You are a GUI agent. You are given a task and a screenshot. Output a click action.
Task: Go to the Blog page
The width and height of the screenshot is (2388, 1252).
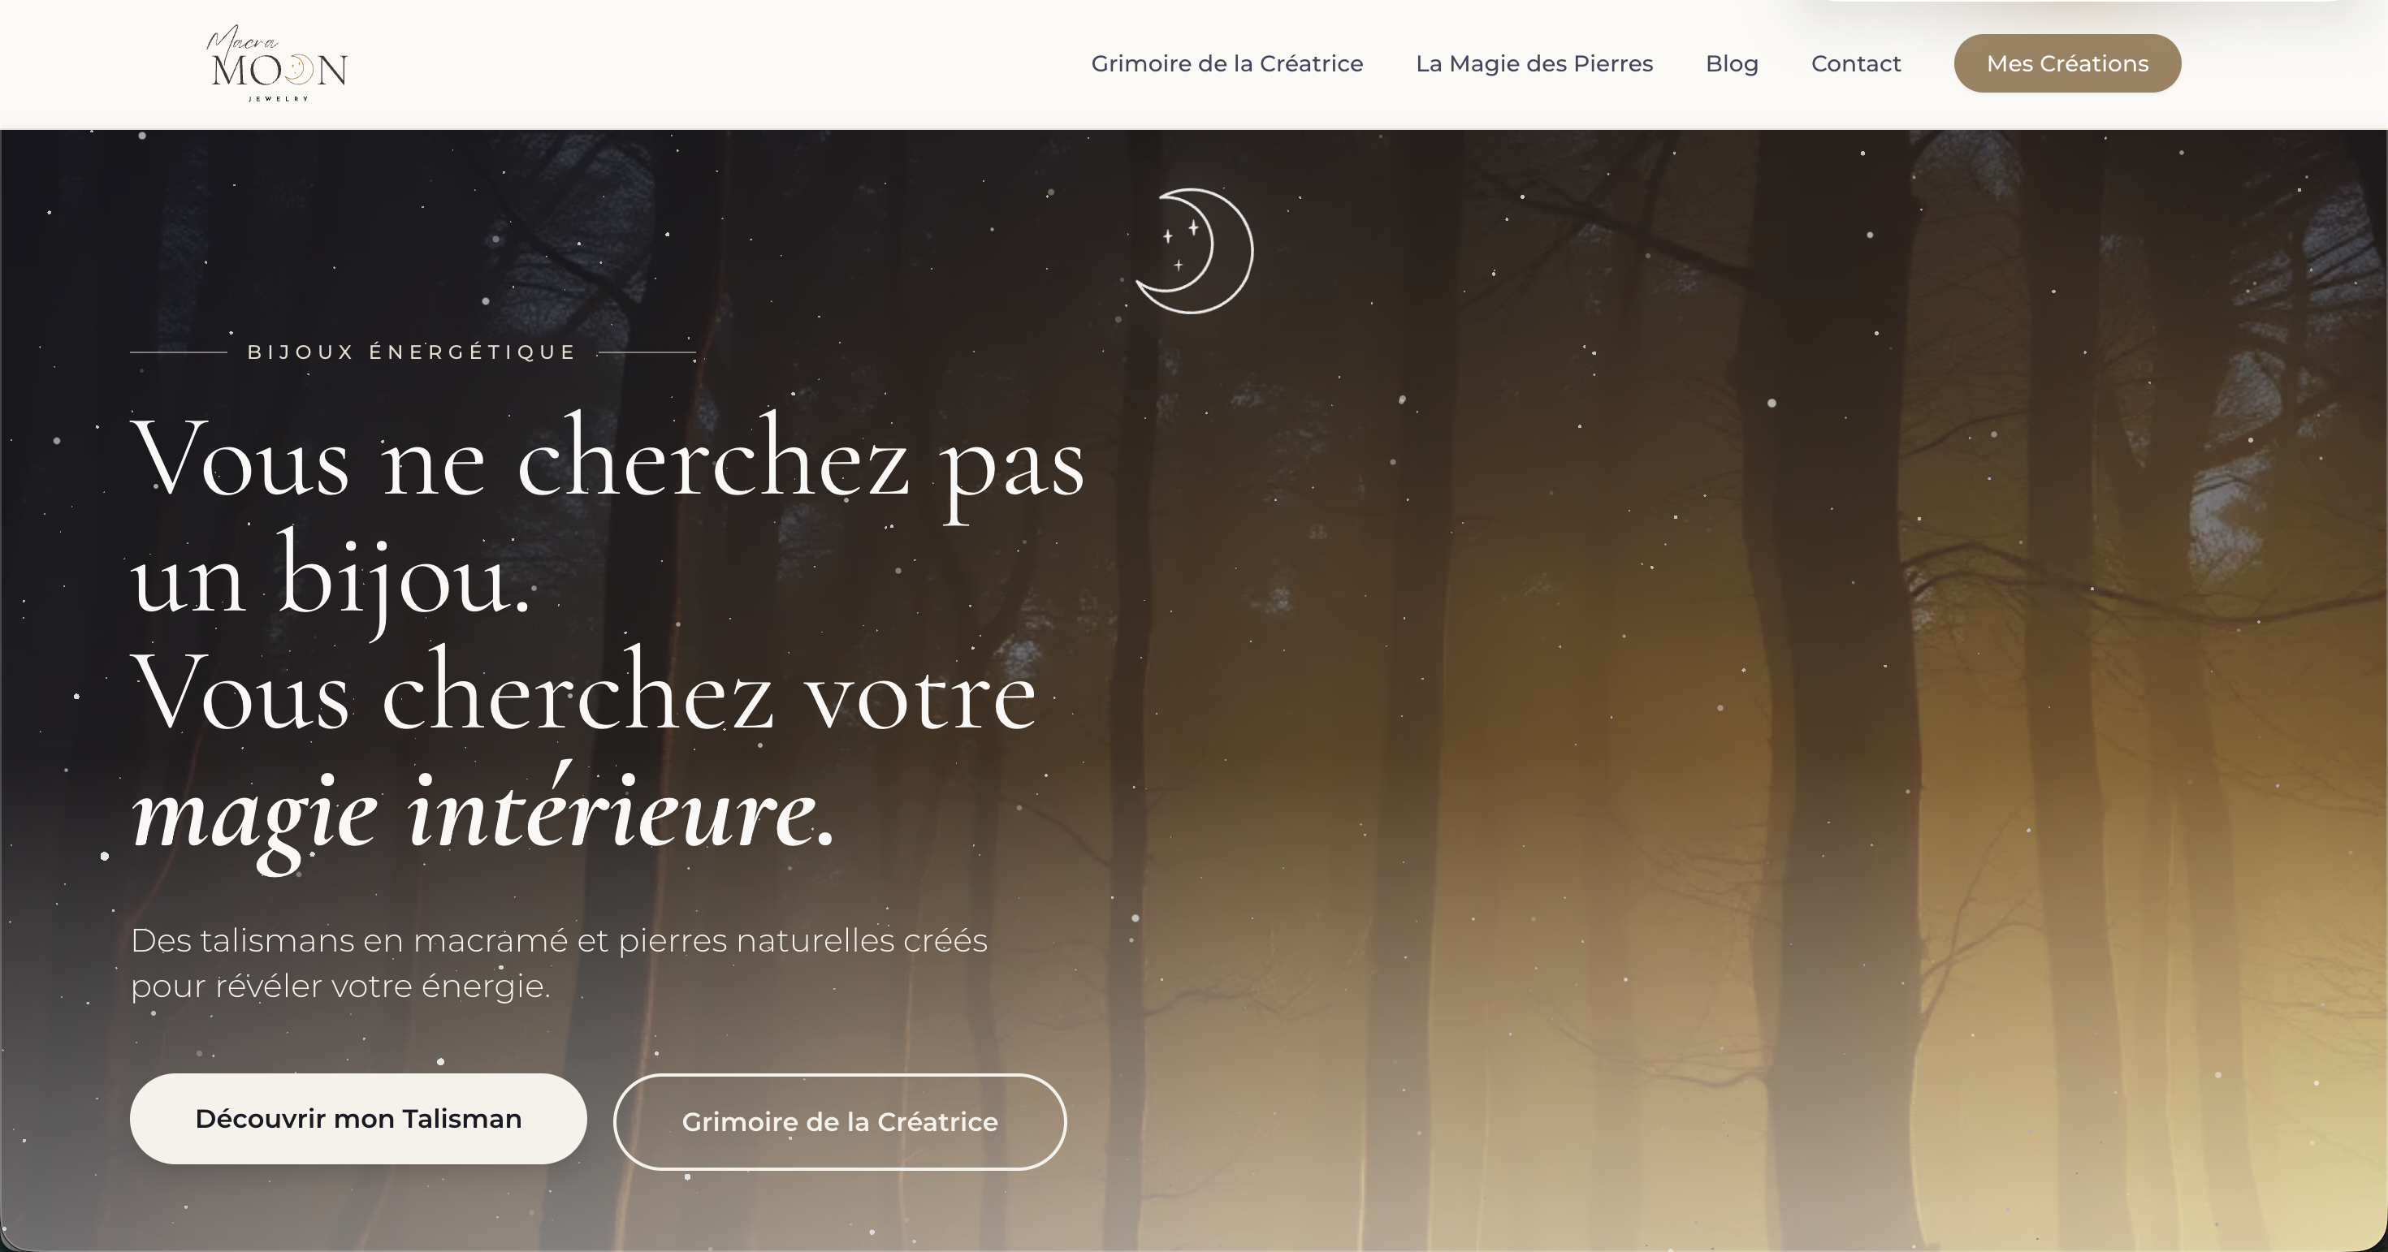pyautogui.click(x=1732, y=64)
